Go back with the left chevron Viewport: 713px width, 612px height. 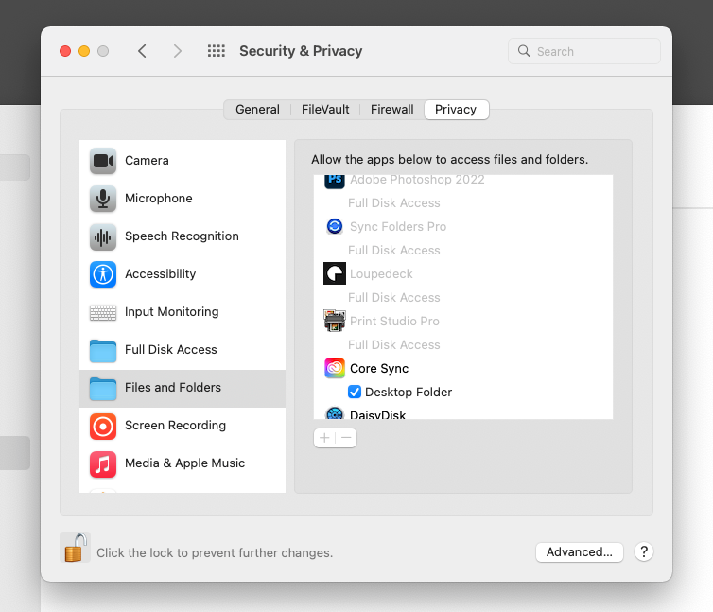pyautogui.click(x=142, y=51)
